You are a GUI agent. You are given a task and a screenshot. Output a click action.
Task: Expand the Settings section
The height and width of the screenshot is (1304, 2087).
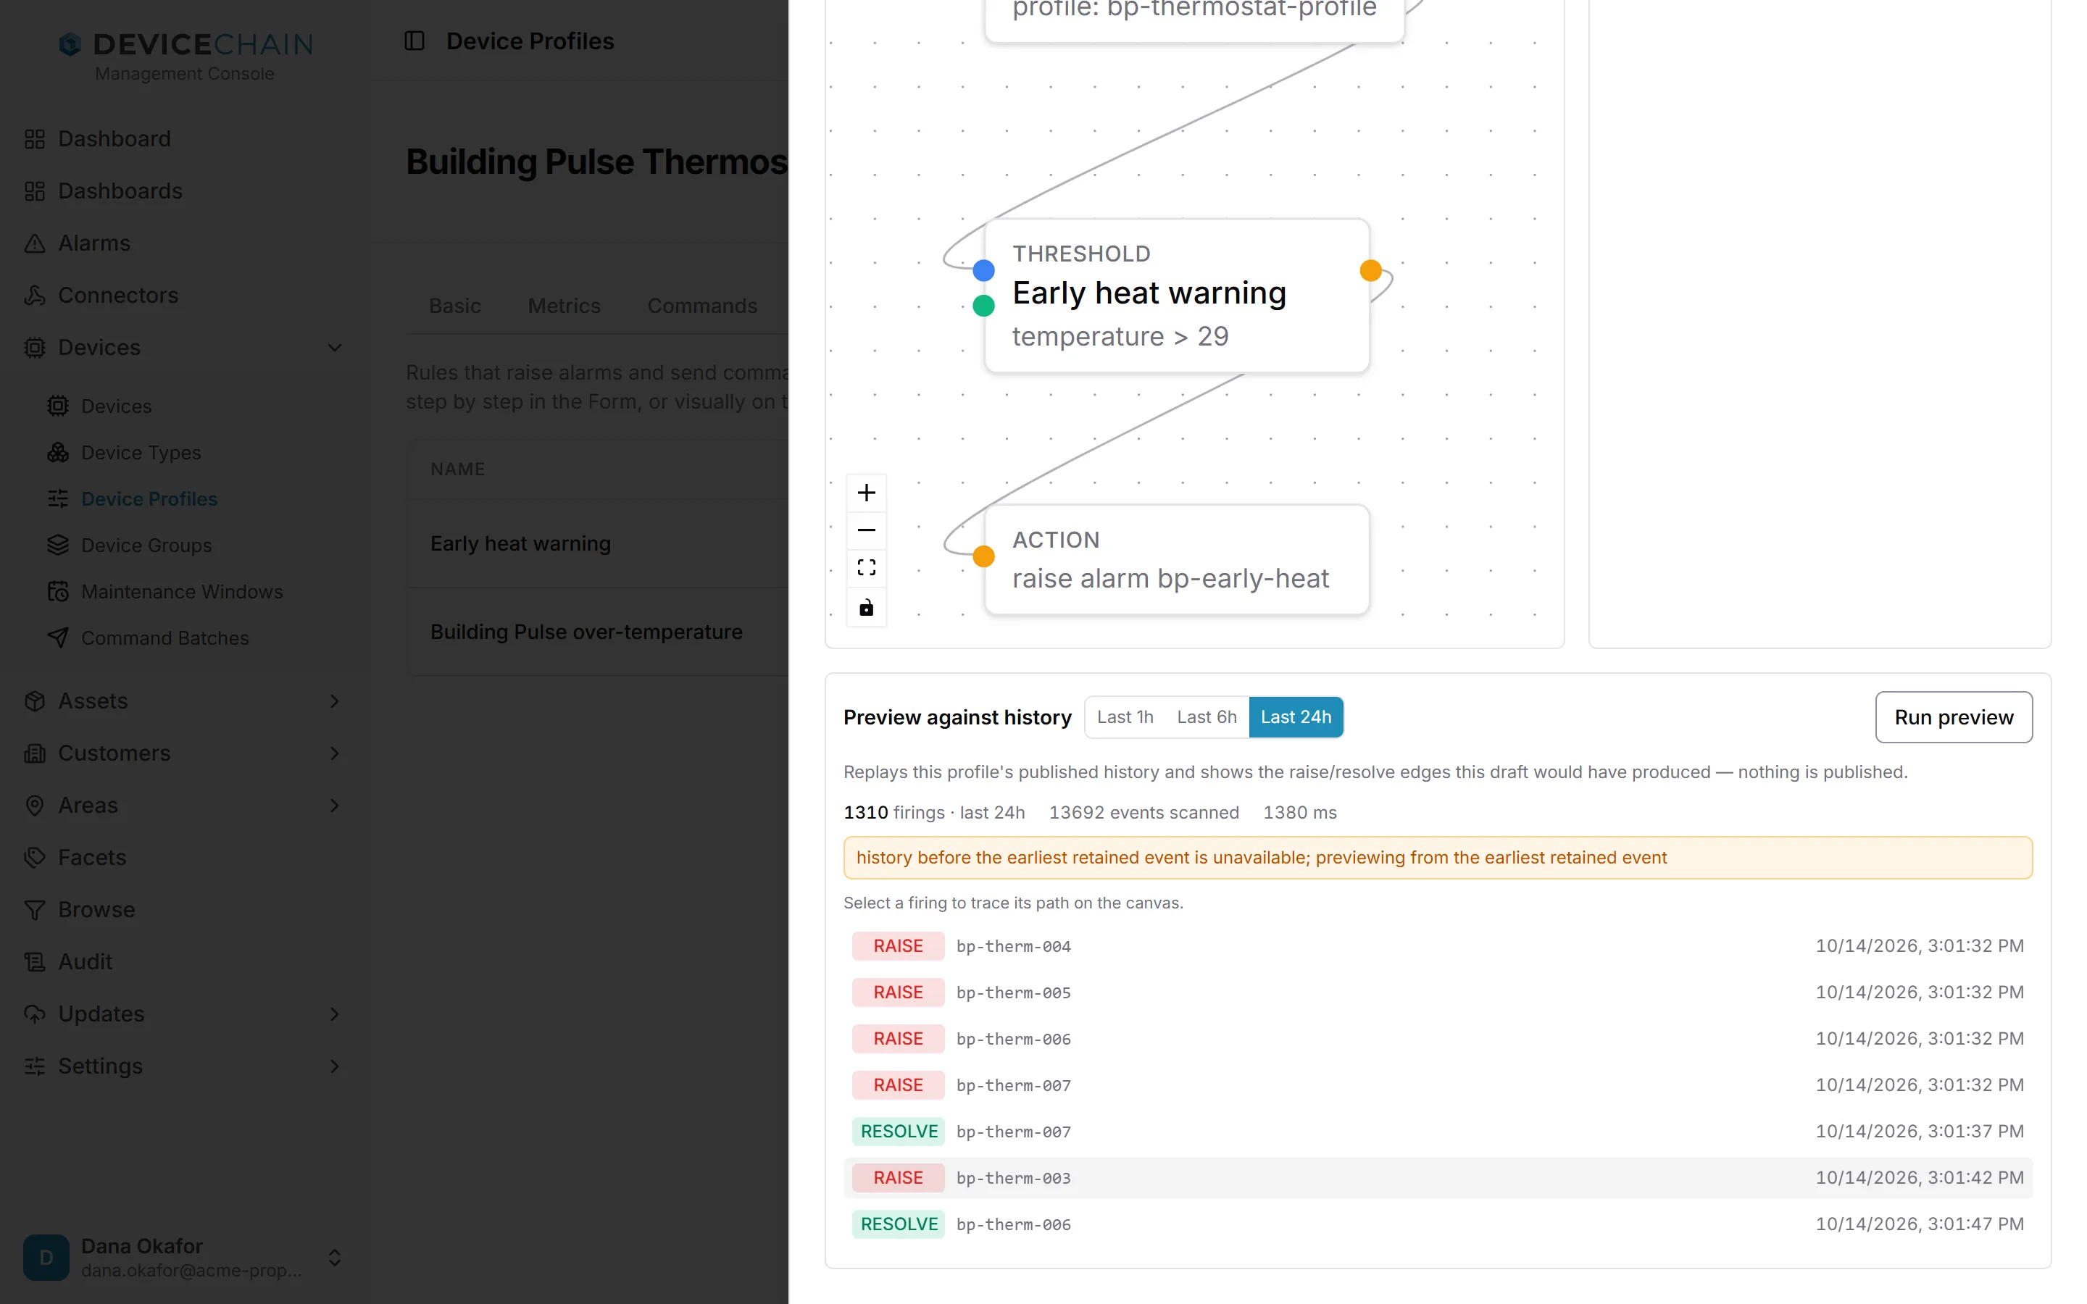tap(335, 1066)
